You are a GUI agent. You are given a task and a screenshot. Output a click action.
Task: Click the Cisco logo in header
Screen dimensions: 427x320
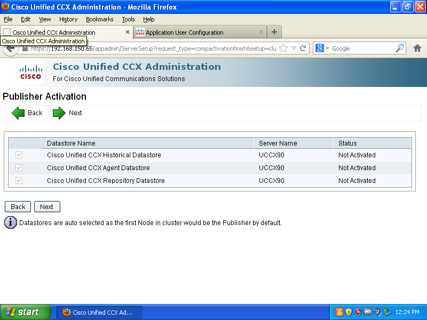click(x=30, y=73)
